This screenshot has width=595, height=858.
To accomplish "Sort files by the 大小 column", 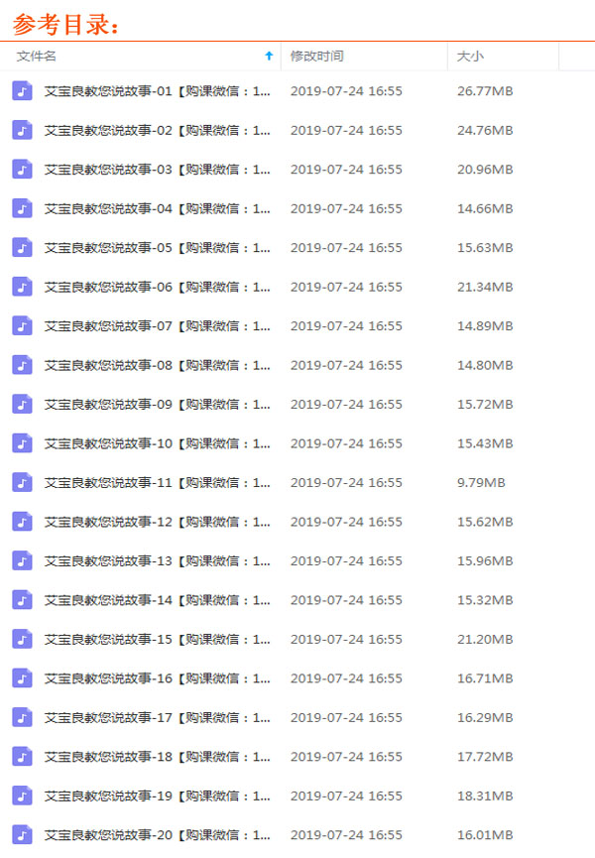I will [x=470, y=57].
